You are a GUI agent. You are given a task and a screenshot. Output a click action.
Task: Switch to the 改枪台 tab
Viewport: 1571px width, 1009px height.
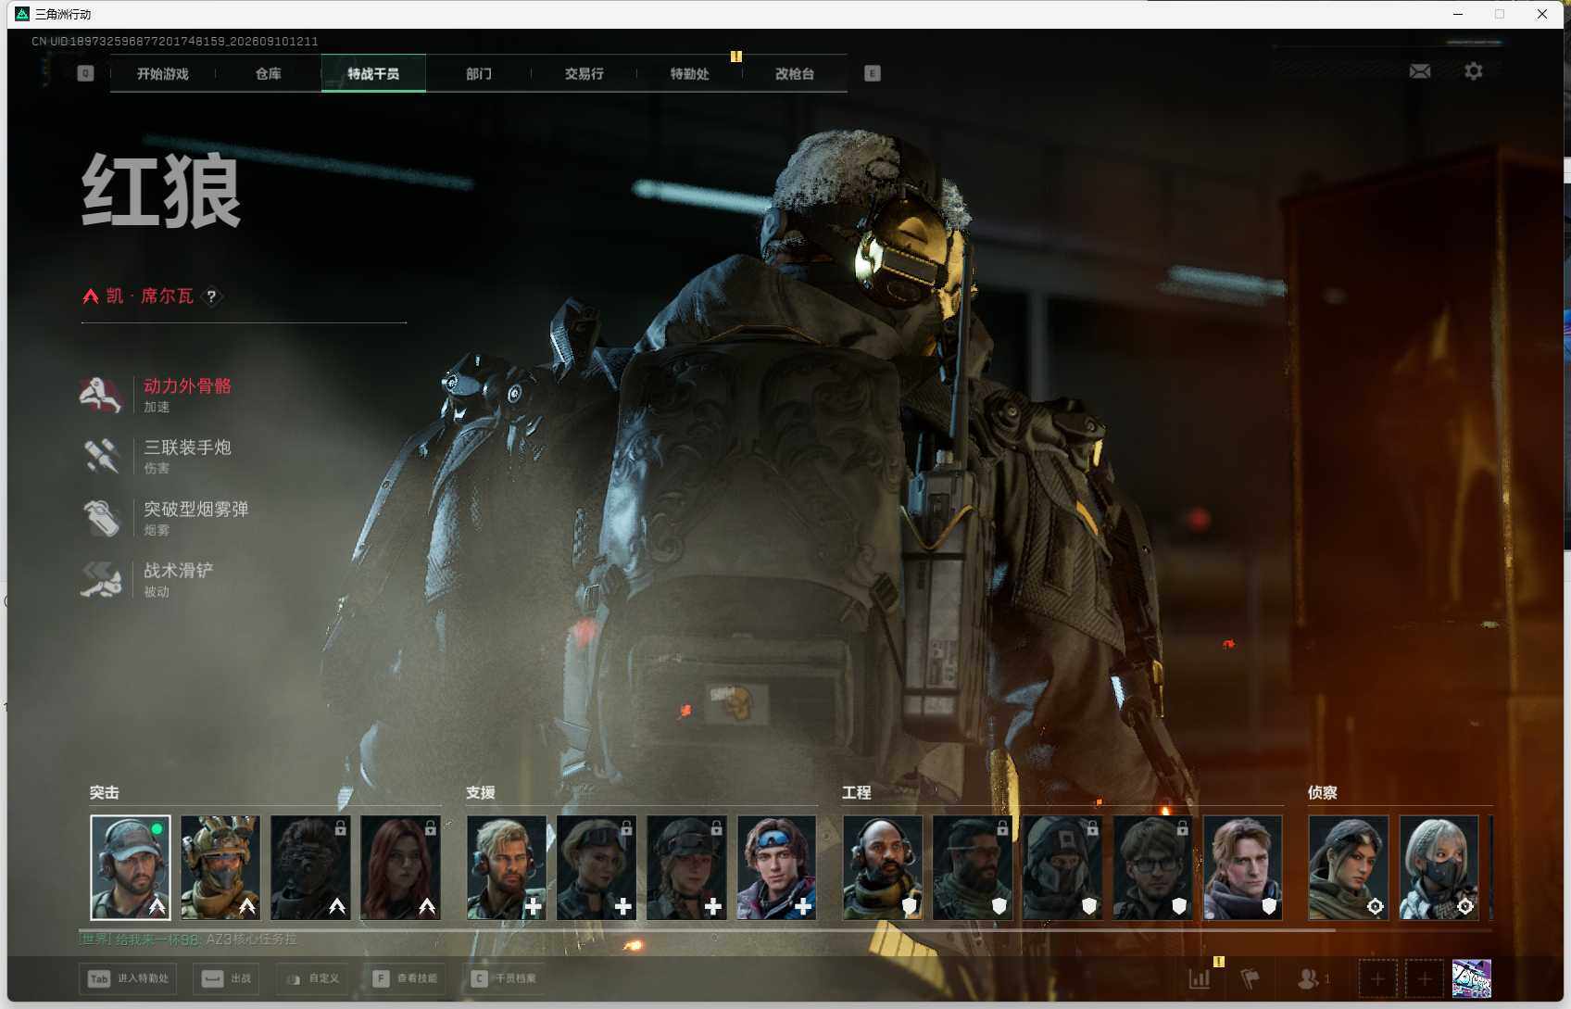[795, 74]
